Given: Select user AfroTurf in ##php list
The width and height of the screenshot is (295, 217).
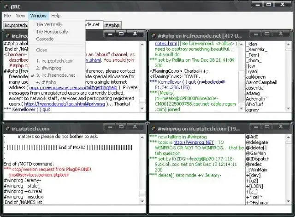Looking at the screenshot, I should tap(254, 104).
